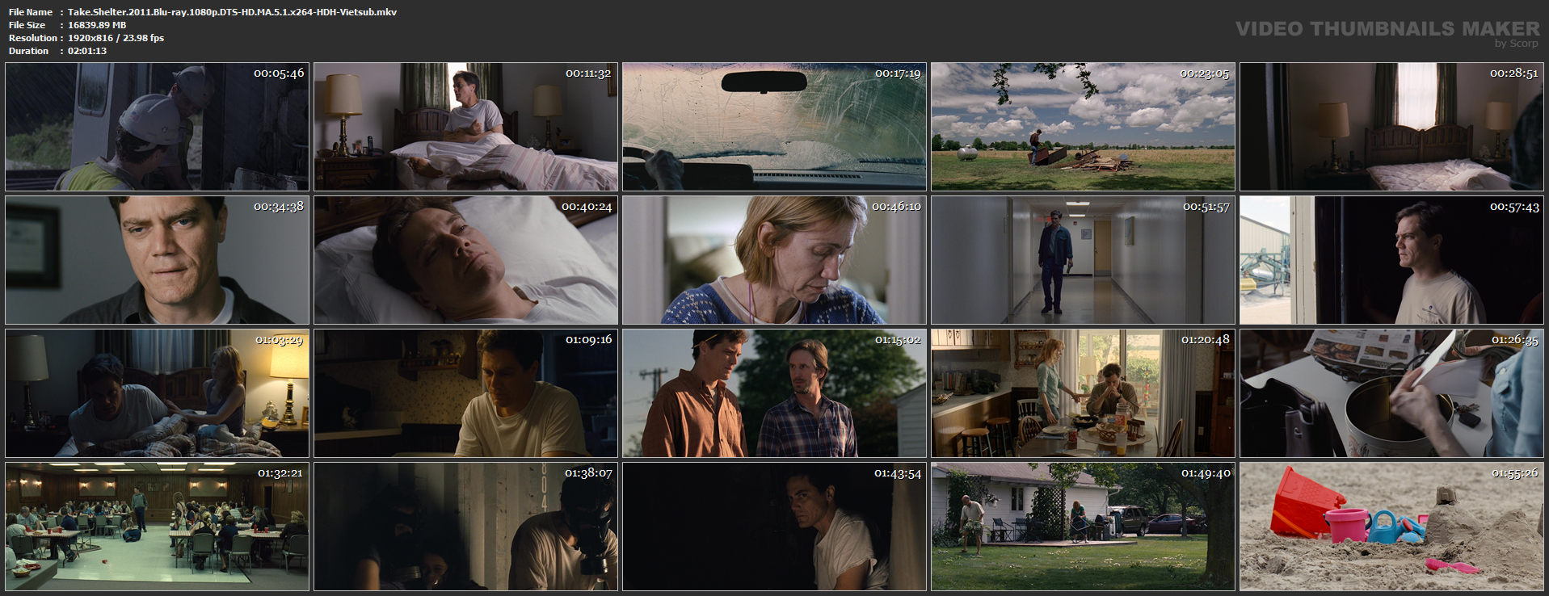
Task: Click the 00:11:32 timestamp label
Action: [588, 73]
